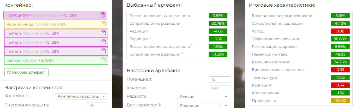Screen dimensions: 355x108
Task: Open the Редкость dropdown showing Редкий
Action: pyautogui.click(x=204, y=97)
